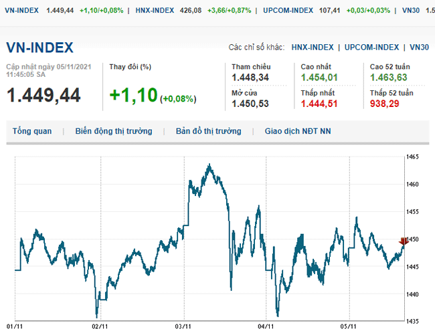Click the 02/11 date label on the chart axis

point(100,327)
